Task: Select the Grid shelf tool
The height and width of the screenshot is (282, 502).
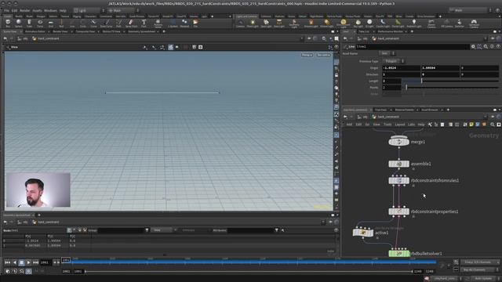Action: 50,23
